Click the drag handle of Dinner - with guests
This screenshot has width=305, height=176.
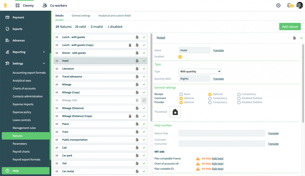click(x=57, y=53)
